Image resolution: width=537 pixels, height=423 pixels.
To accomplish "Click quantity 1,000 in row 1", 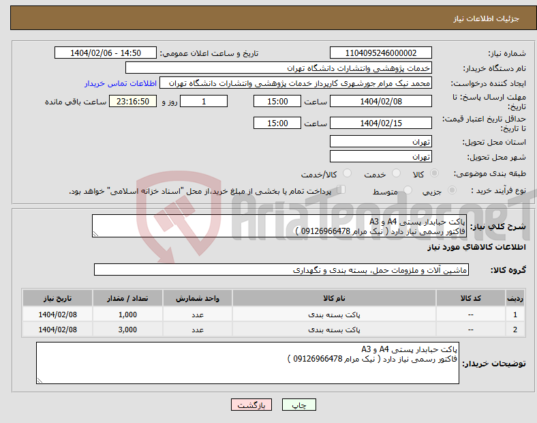I will (127, 315).
